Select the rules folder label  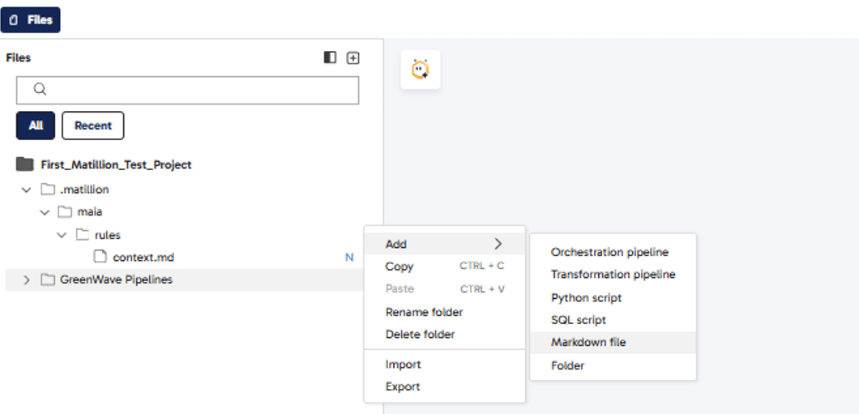pos(107,236)
